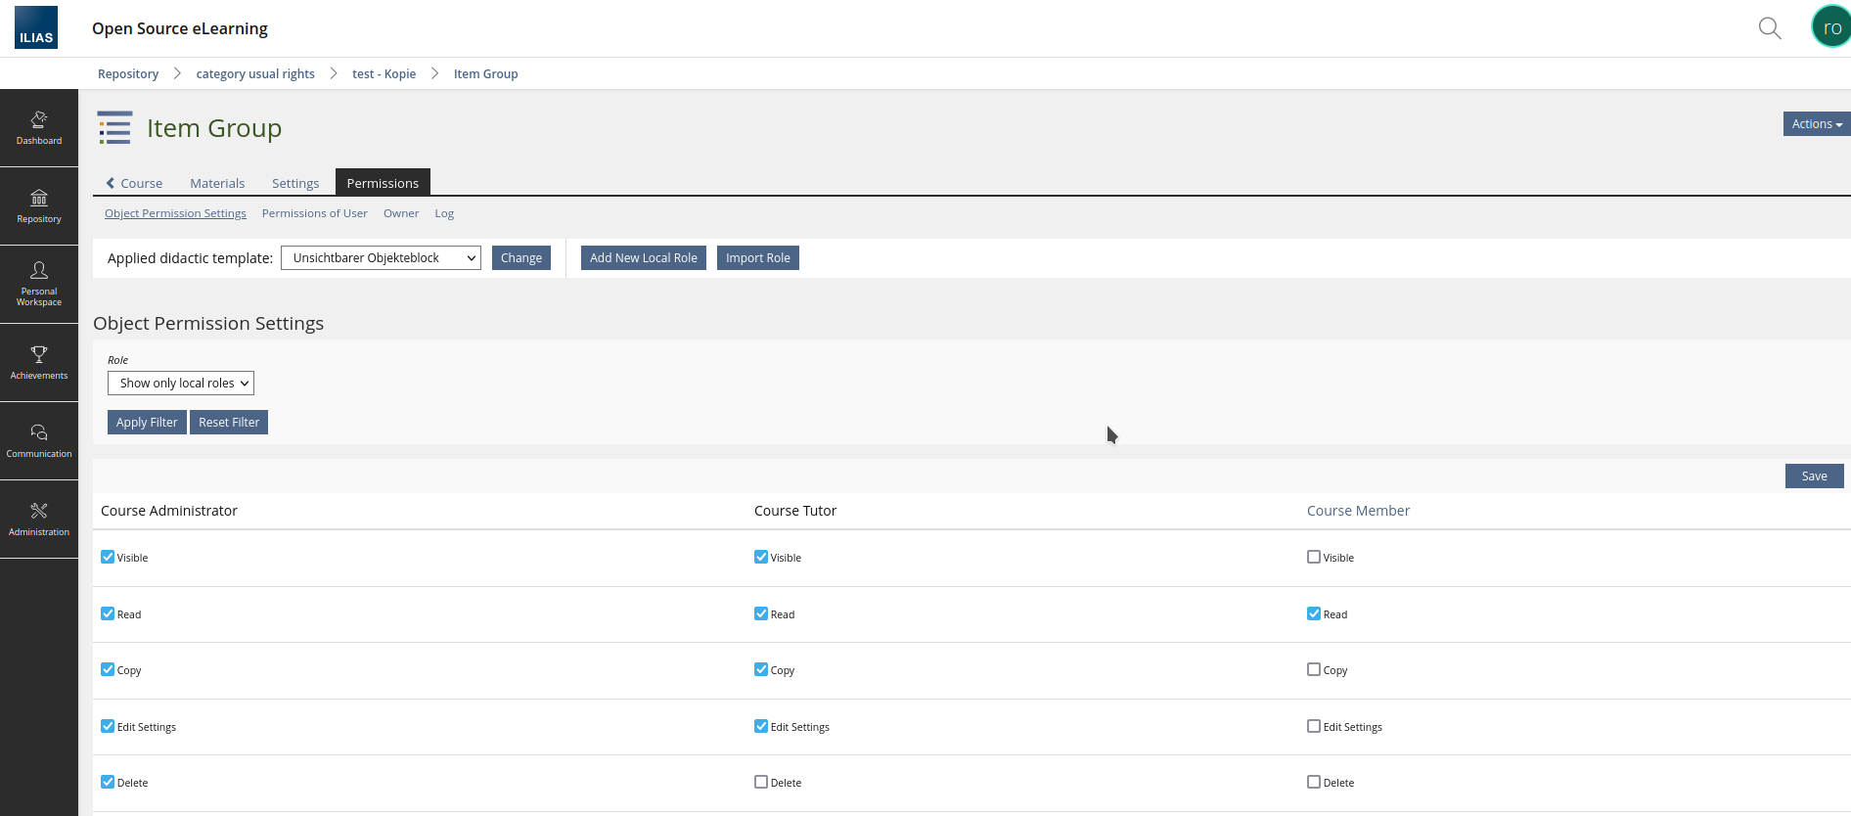
Task: Switch to the Materials tab
Action: (217, 183)
